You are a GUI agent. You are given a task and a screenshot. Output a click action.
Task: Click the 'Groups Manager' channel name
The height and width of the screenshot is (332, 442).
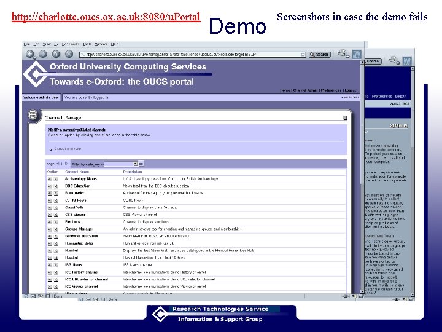[x=79, y=229]
